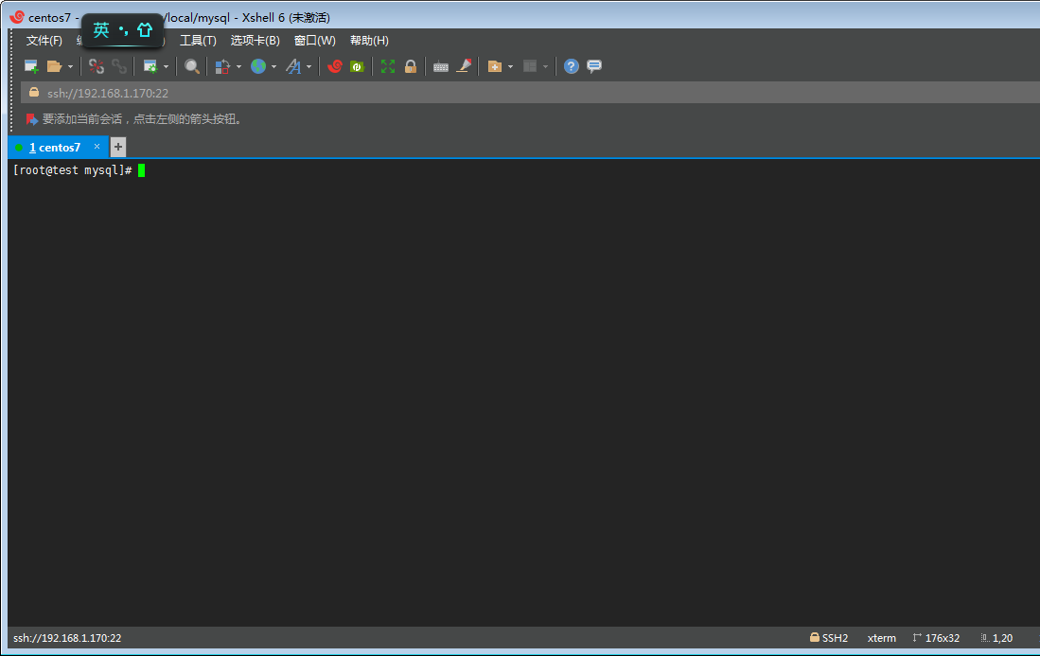Image resolution: width=1040 pixels, height=656 pixels.
Task: Toggle the highlight marker pen icon
Action: click(464, 66)
